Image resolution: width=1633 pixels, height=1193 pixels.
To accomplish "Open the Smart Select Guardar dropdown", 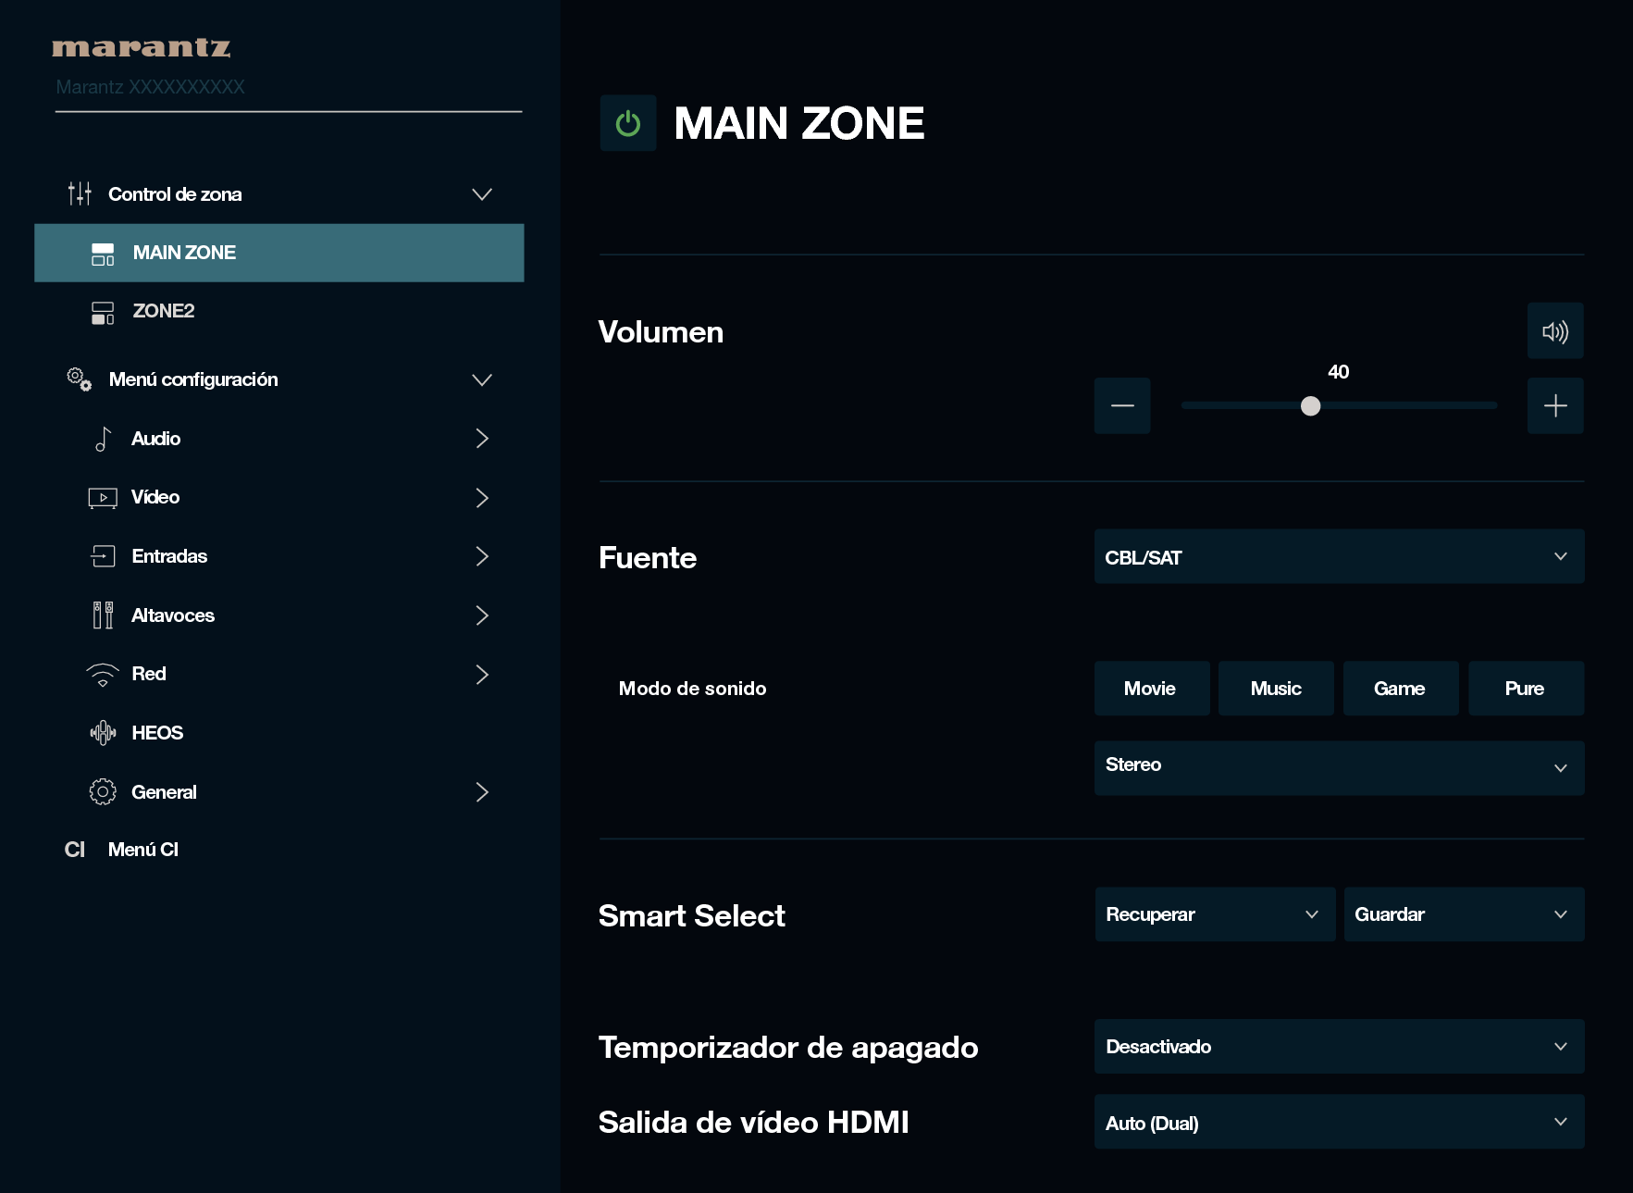I will pos(1463,914).
